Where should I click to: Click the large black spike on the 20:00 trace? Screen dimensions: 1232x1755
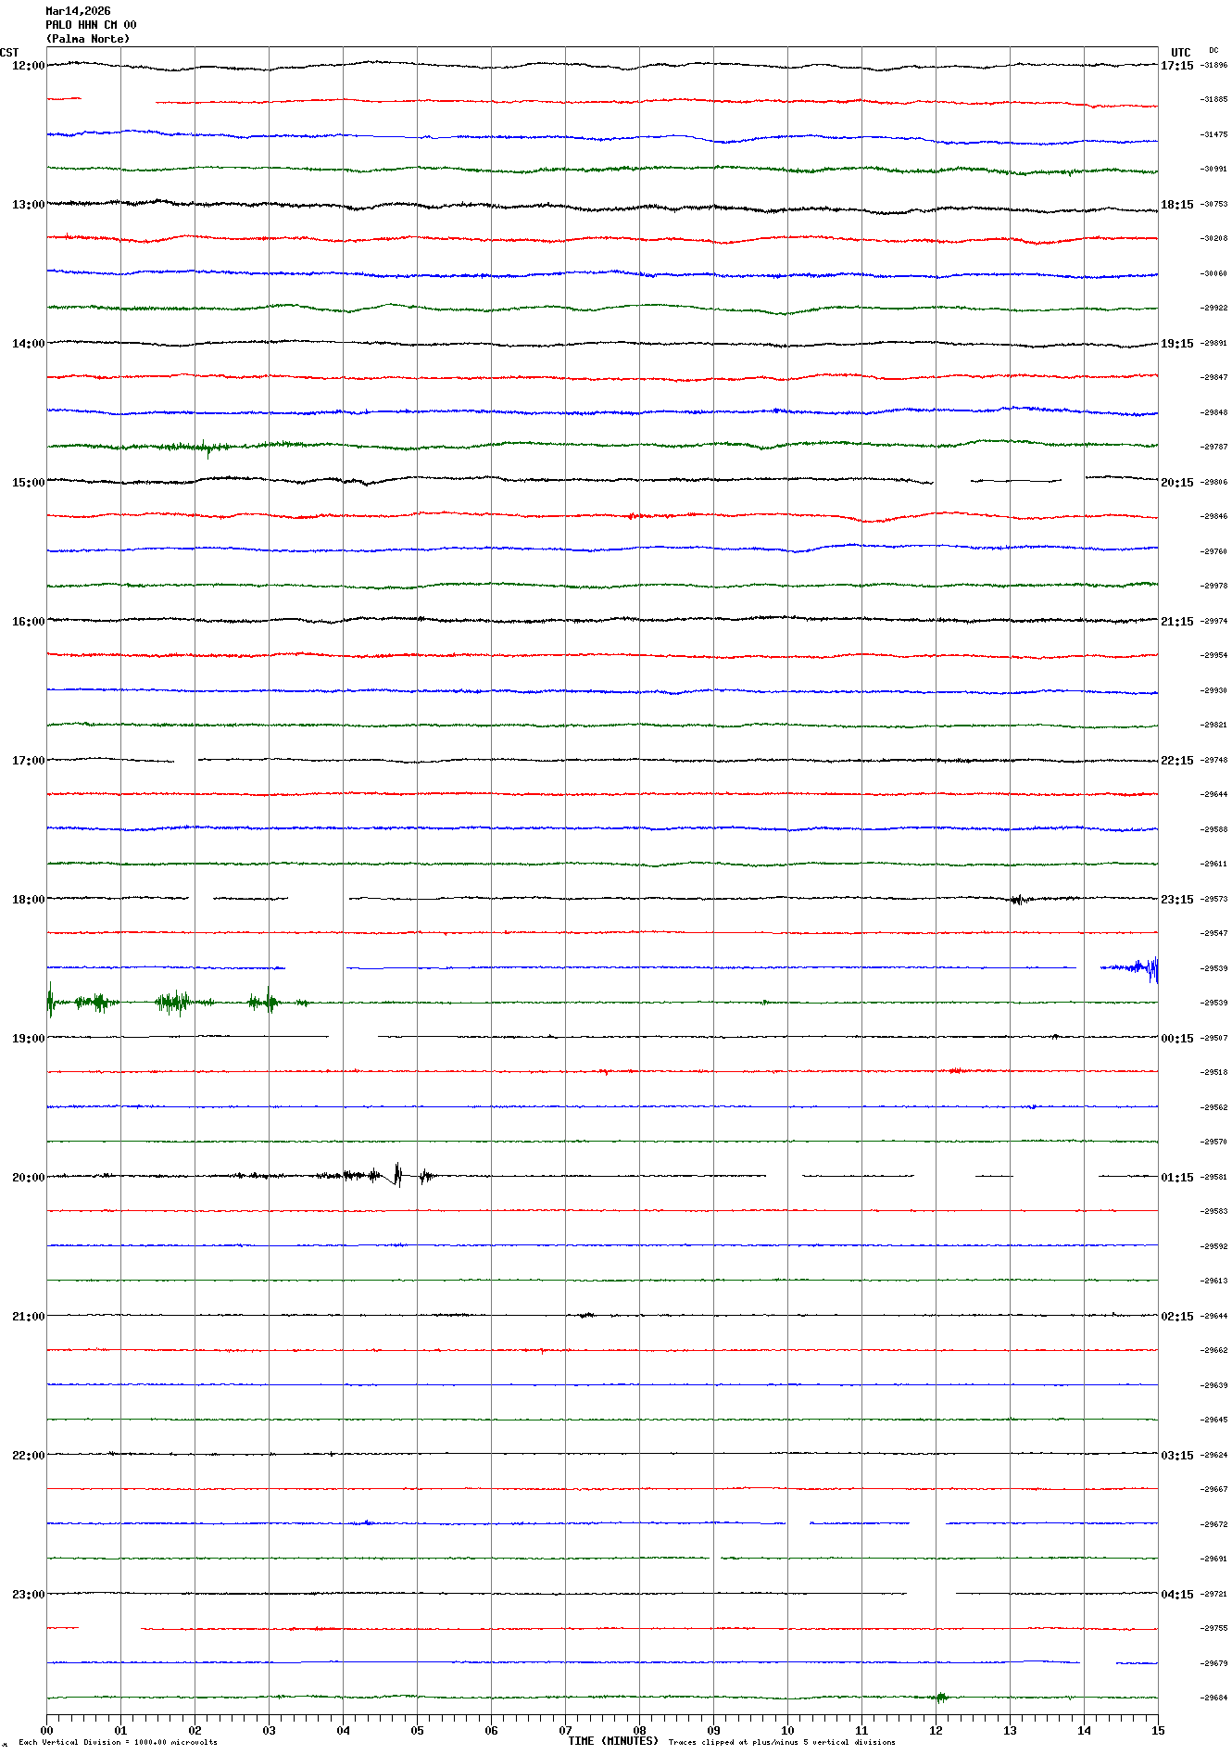397,1174
